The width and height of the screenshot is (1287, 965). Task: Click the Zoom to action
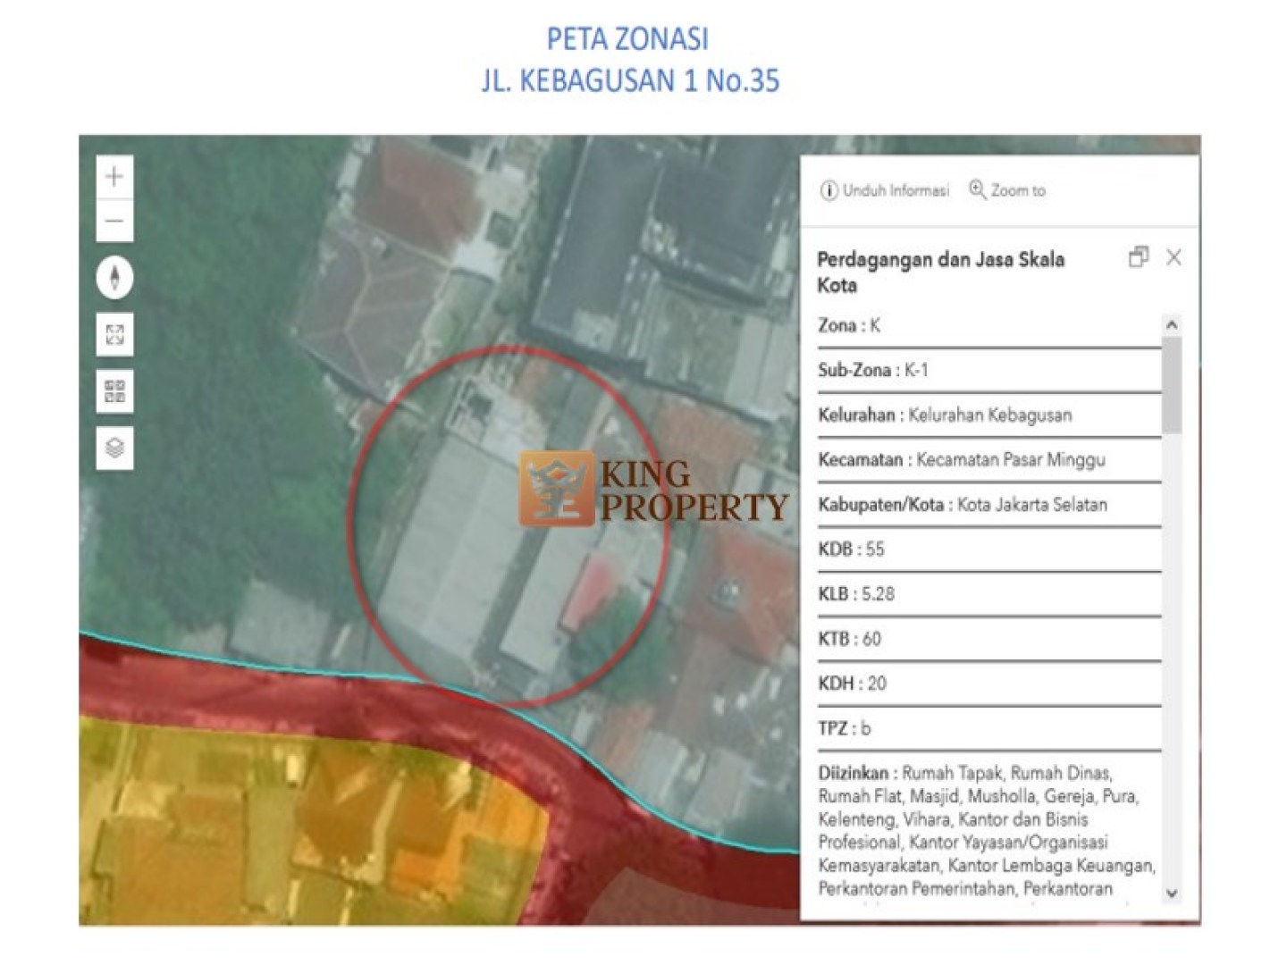tap(1007, 190)
